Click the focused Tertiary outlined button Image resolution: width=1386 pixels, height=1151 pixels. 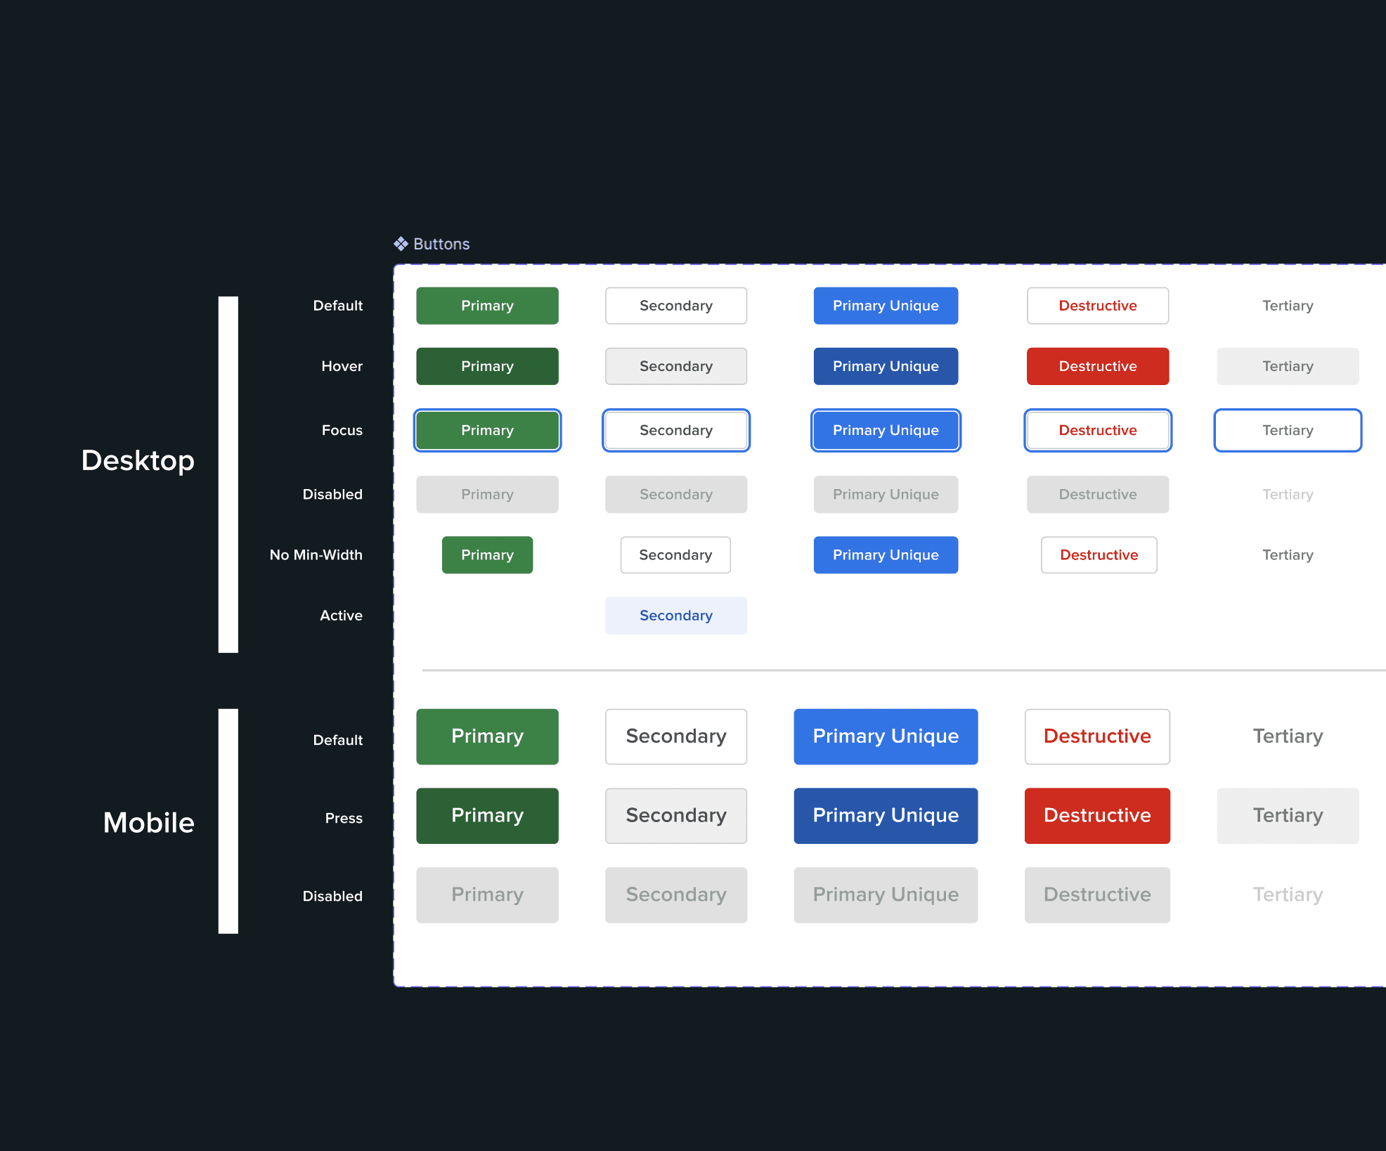1287,430
